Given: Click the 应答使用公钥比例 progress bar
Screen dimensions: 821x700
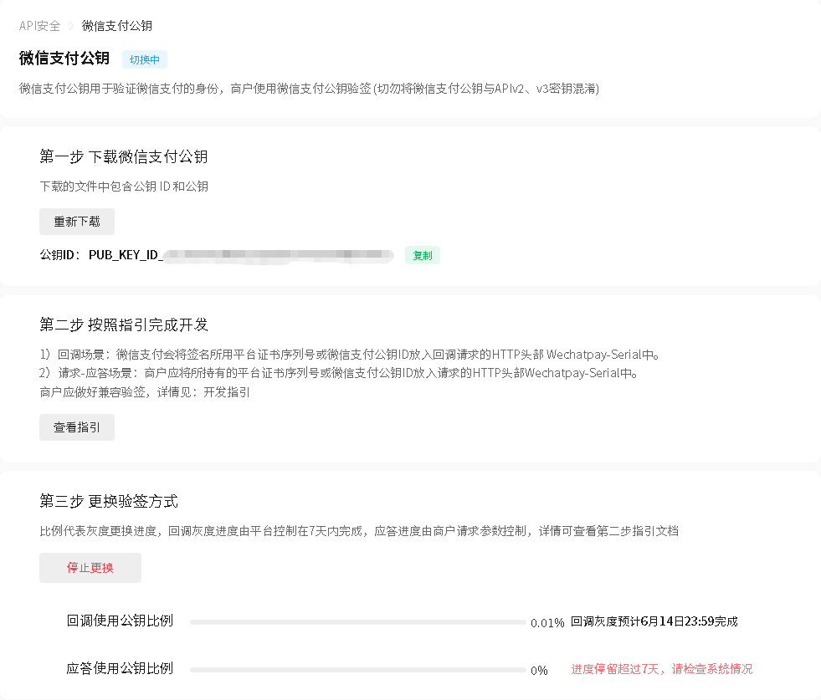Looking at the screenshot, I should [x=357, y=670].
